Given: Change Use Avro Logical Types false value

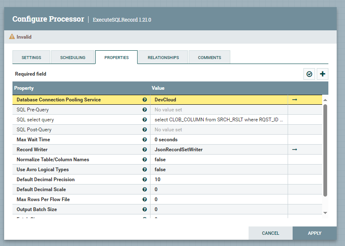Looking at the screenshot, I should 219,170.
